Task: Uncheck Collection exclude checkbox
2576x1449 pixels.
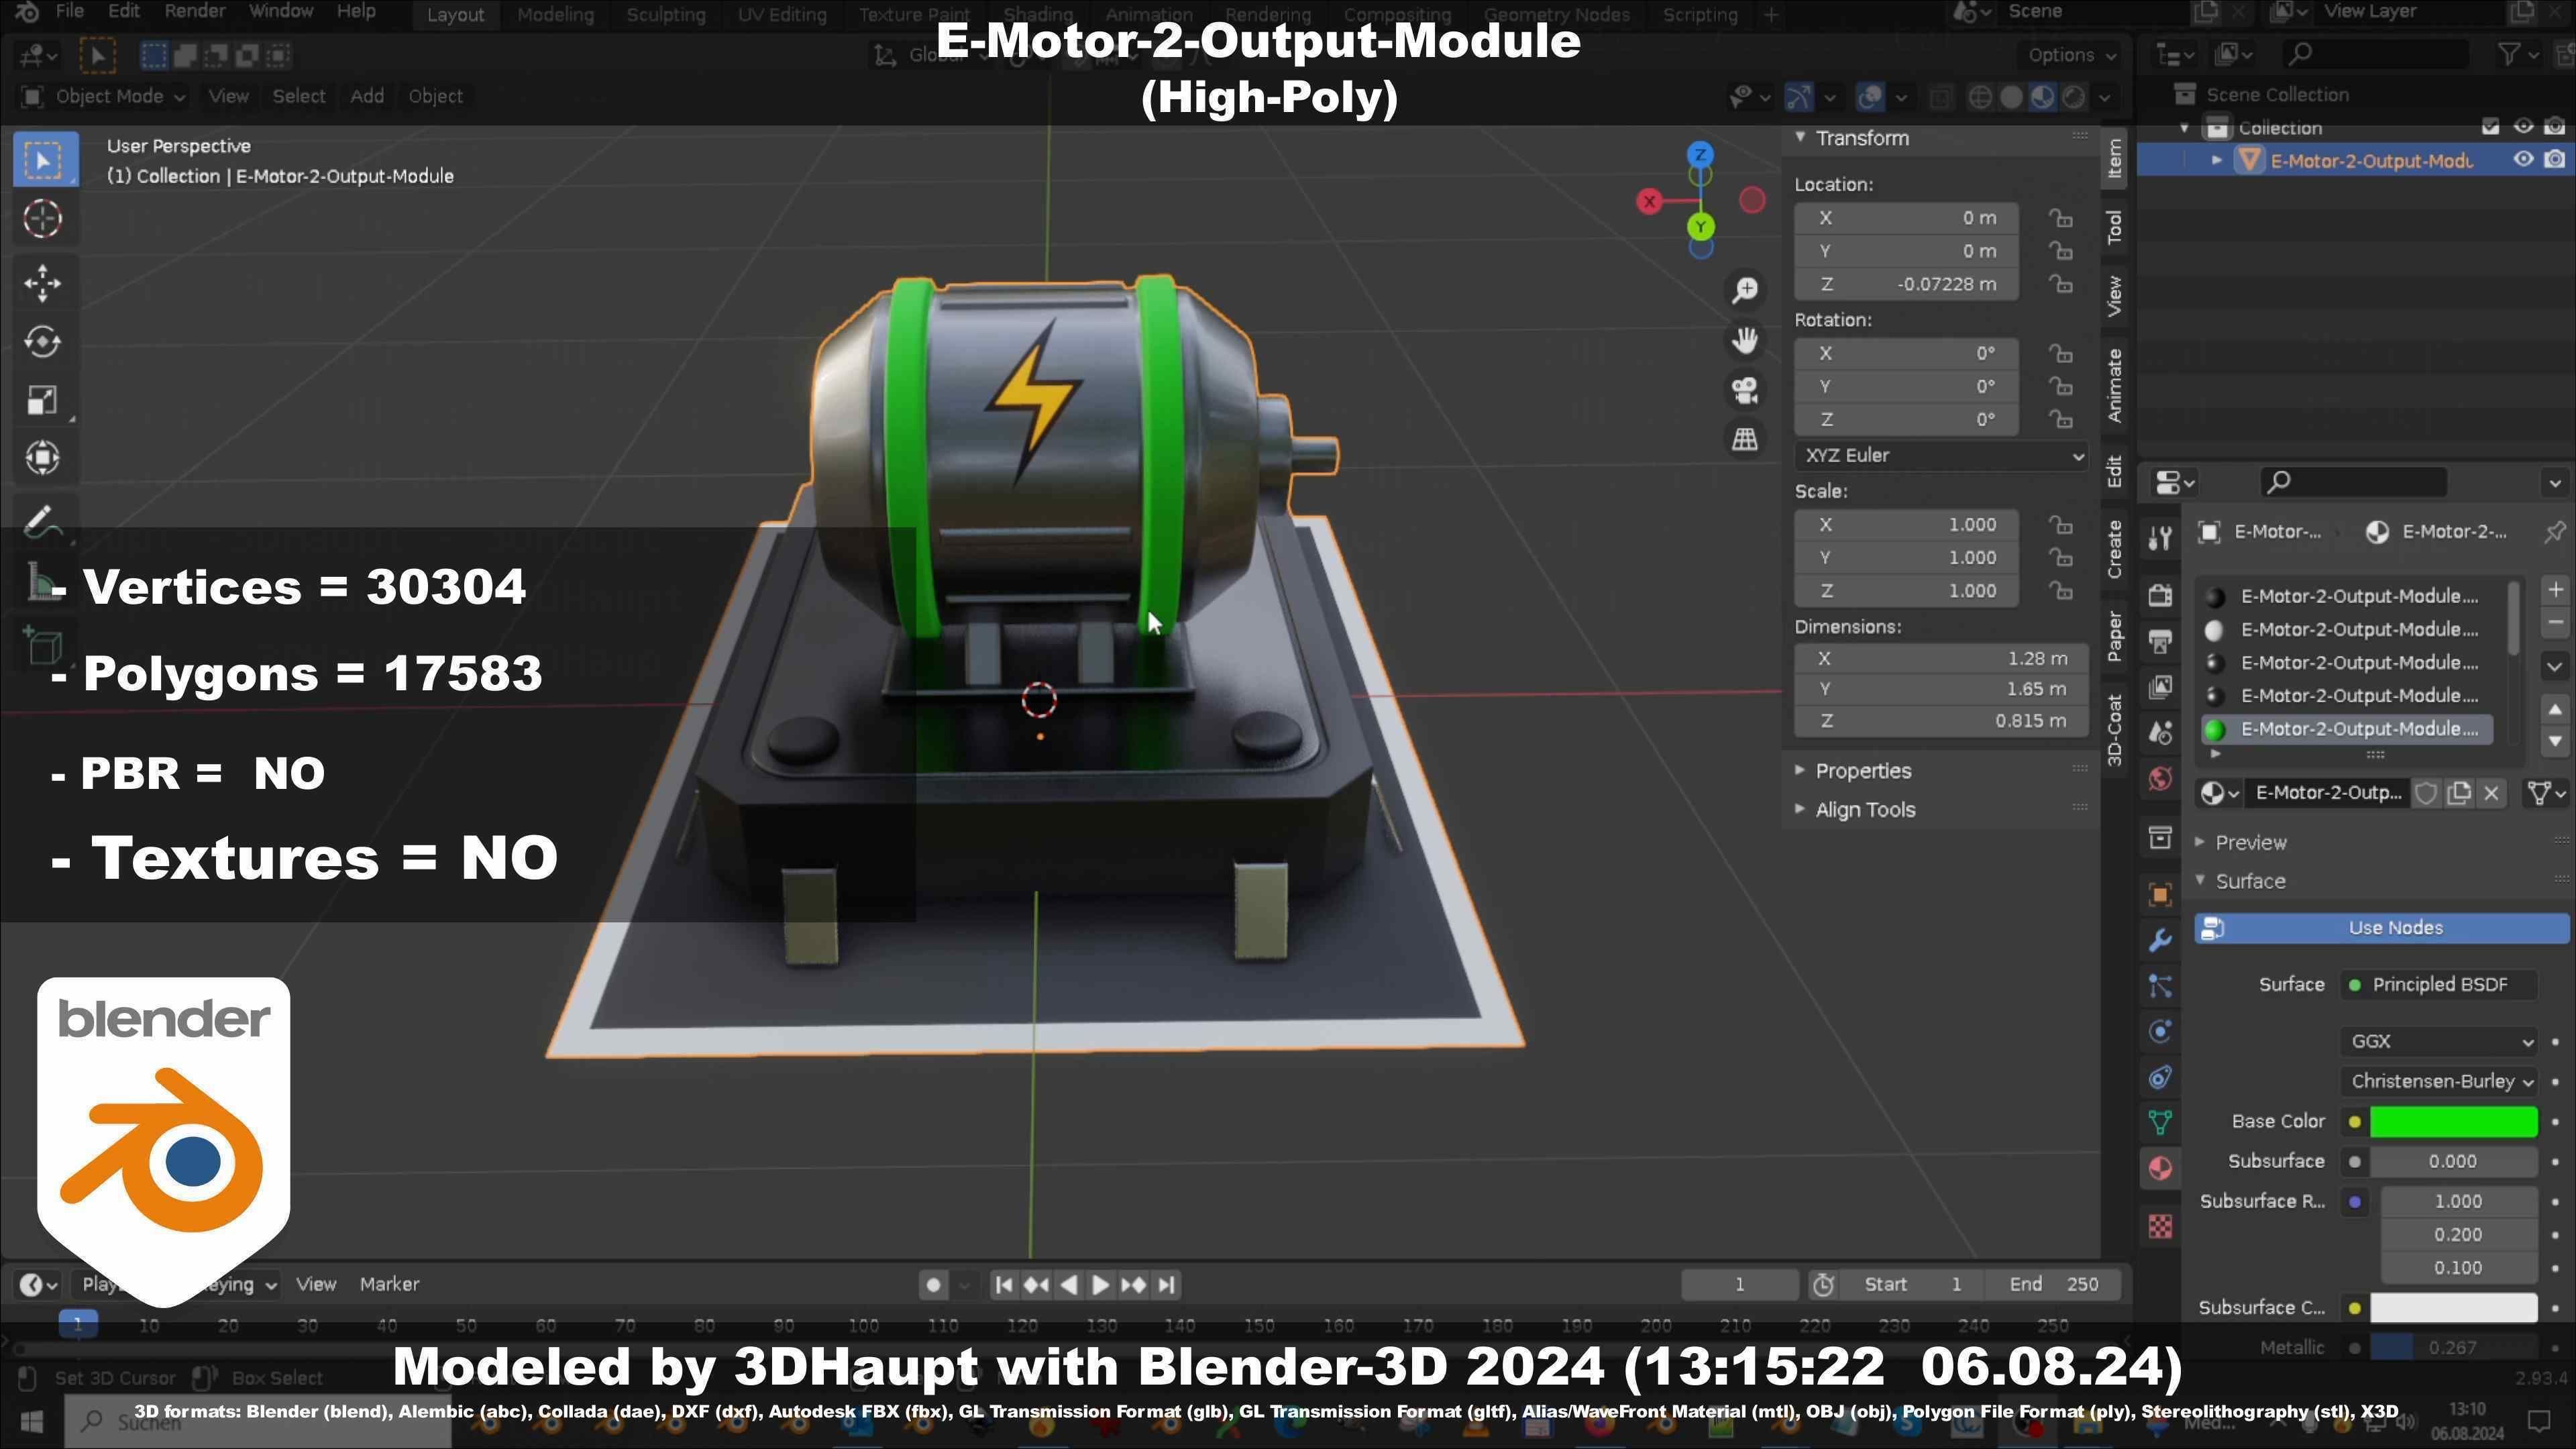Action: (x=2490, y=127)
